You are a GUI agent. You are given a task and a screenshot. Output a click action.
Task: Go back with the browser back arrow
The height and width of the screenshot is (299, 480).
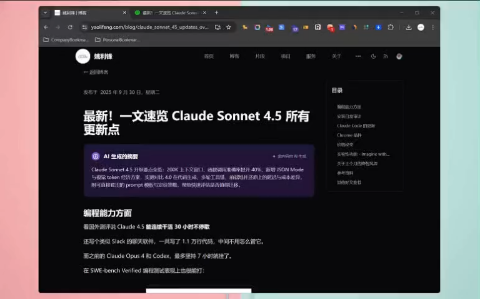point(46,28)
